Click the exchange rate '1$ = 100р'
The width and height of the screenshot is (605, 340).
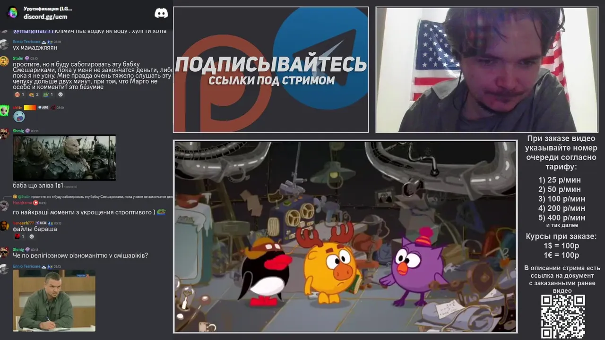pyautogui.click(x=562, y=246)
